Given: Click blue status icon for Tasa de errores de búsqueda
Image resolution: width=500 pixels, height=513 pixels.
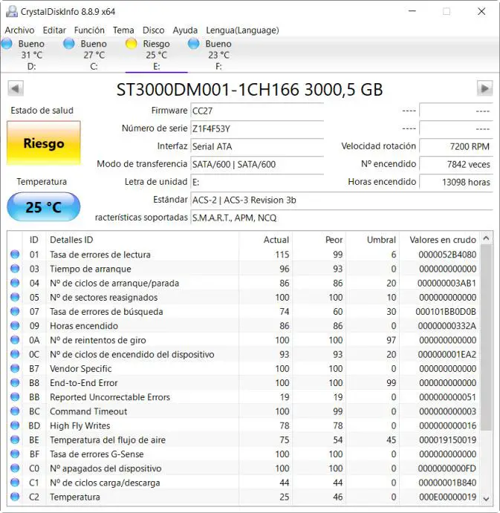Looking at the screenshot, I should point(15,312).
